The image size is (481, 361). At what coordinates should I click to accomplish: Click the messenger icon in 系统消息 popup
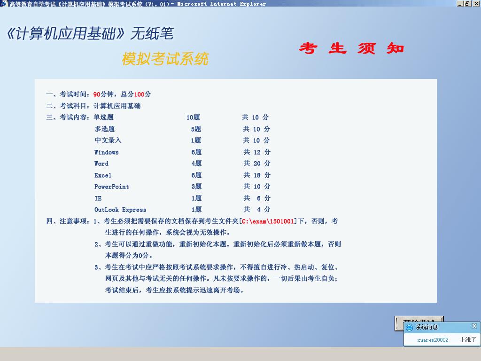pos(409,328)
